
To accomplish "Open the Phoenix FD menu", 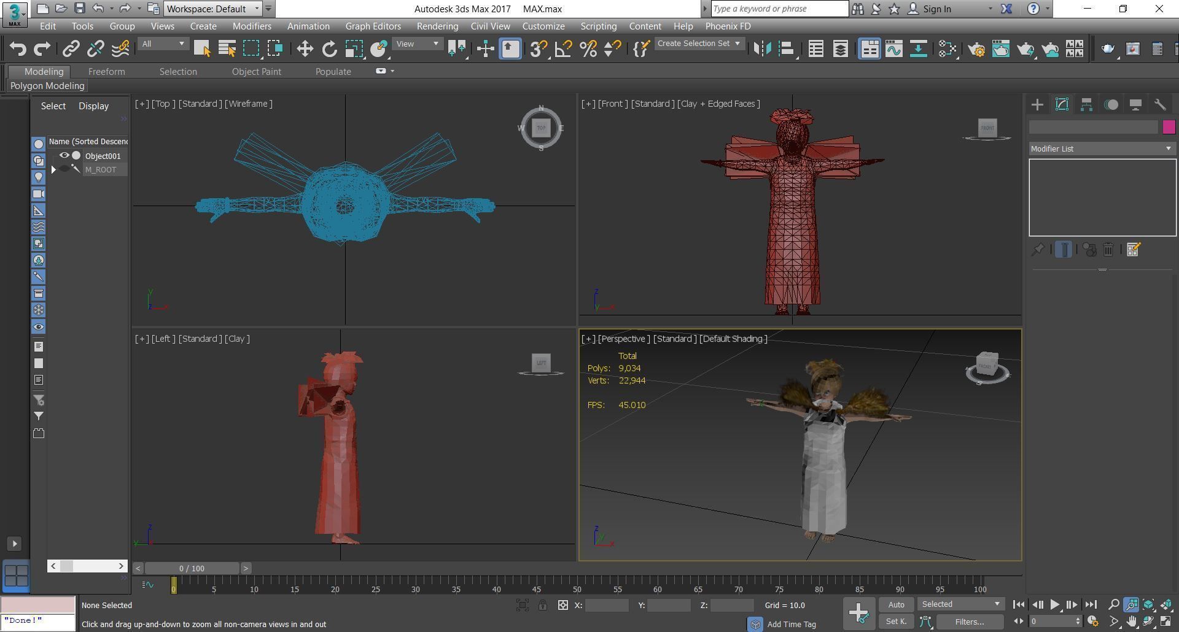I will tap(728, 26).
